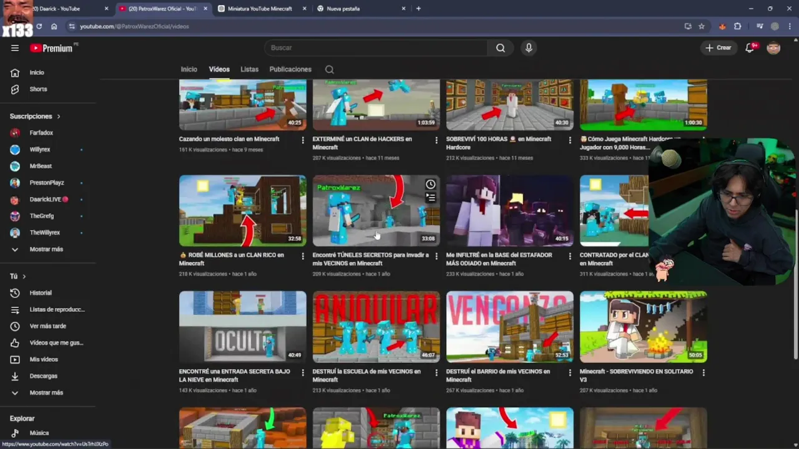
Task: Open ANIQUILAR escuela video thumbnail
Action: pyautogui.click(x=376, y=327)
